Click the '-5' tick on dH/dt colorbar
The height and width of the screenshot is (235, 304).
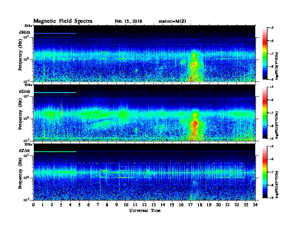point(272,28)
